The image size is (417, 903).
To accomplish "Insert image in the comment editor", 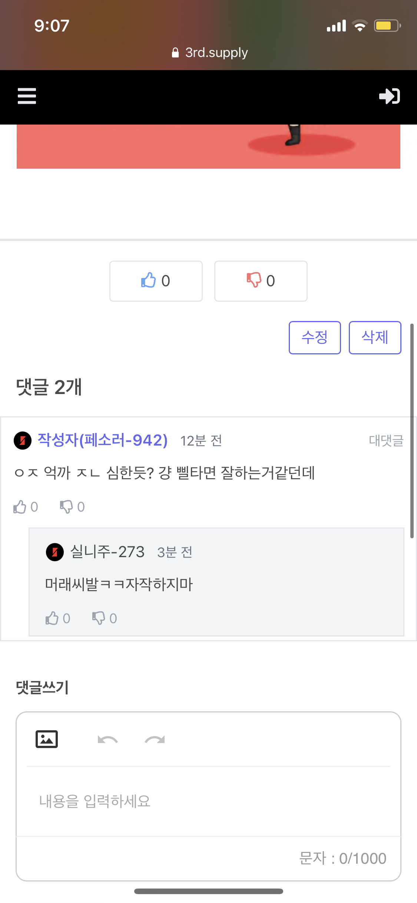I will (47, 739).
